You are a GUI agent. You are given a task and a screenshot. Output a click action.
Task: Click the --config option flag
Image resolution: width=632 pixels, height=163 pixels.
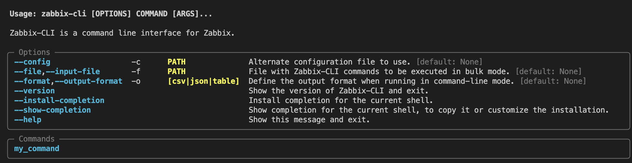pos(32,62)
